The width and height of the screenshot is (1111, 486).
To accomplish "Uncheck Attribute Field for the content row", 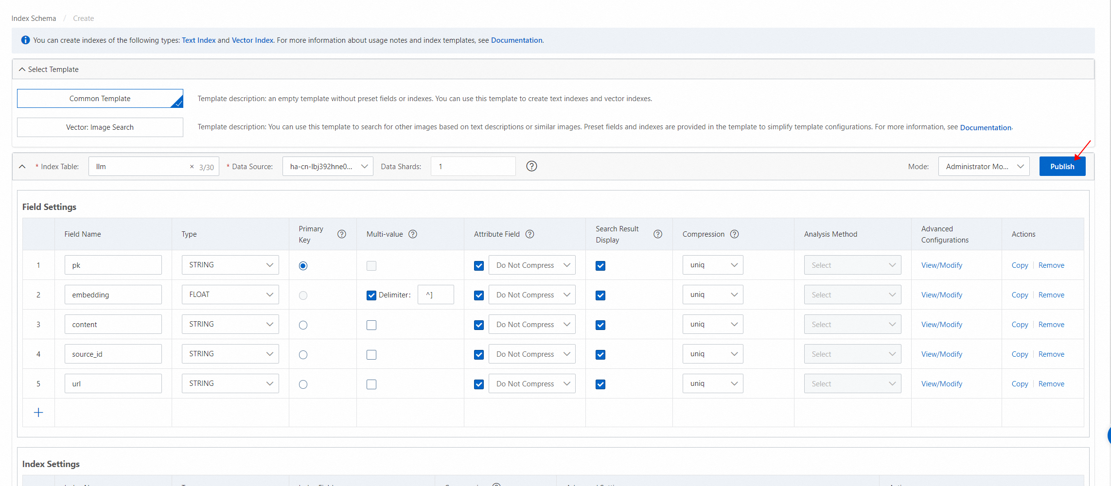I will tap(479, 325).
